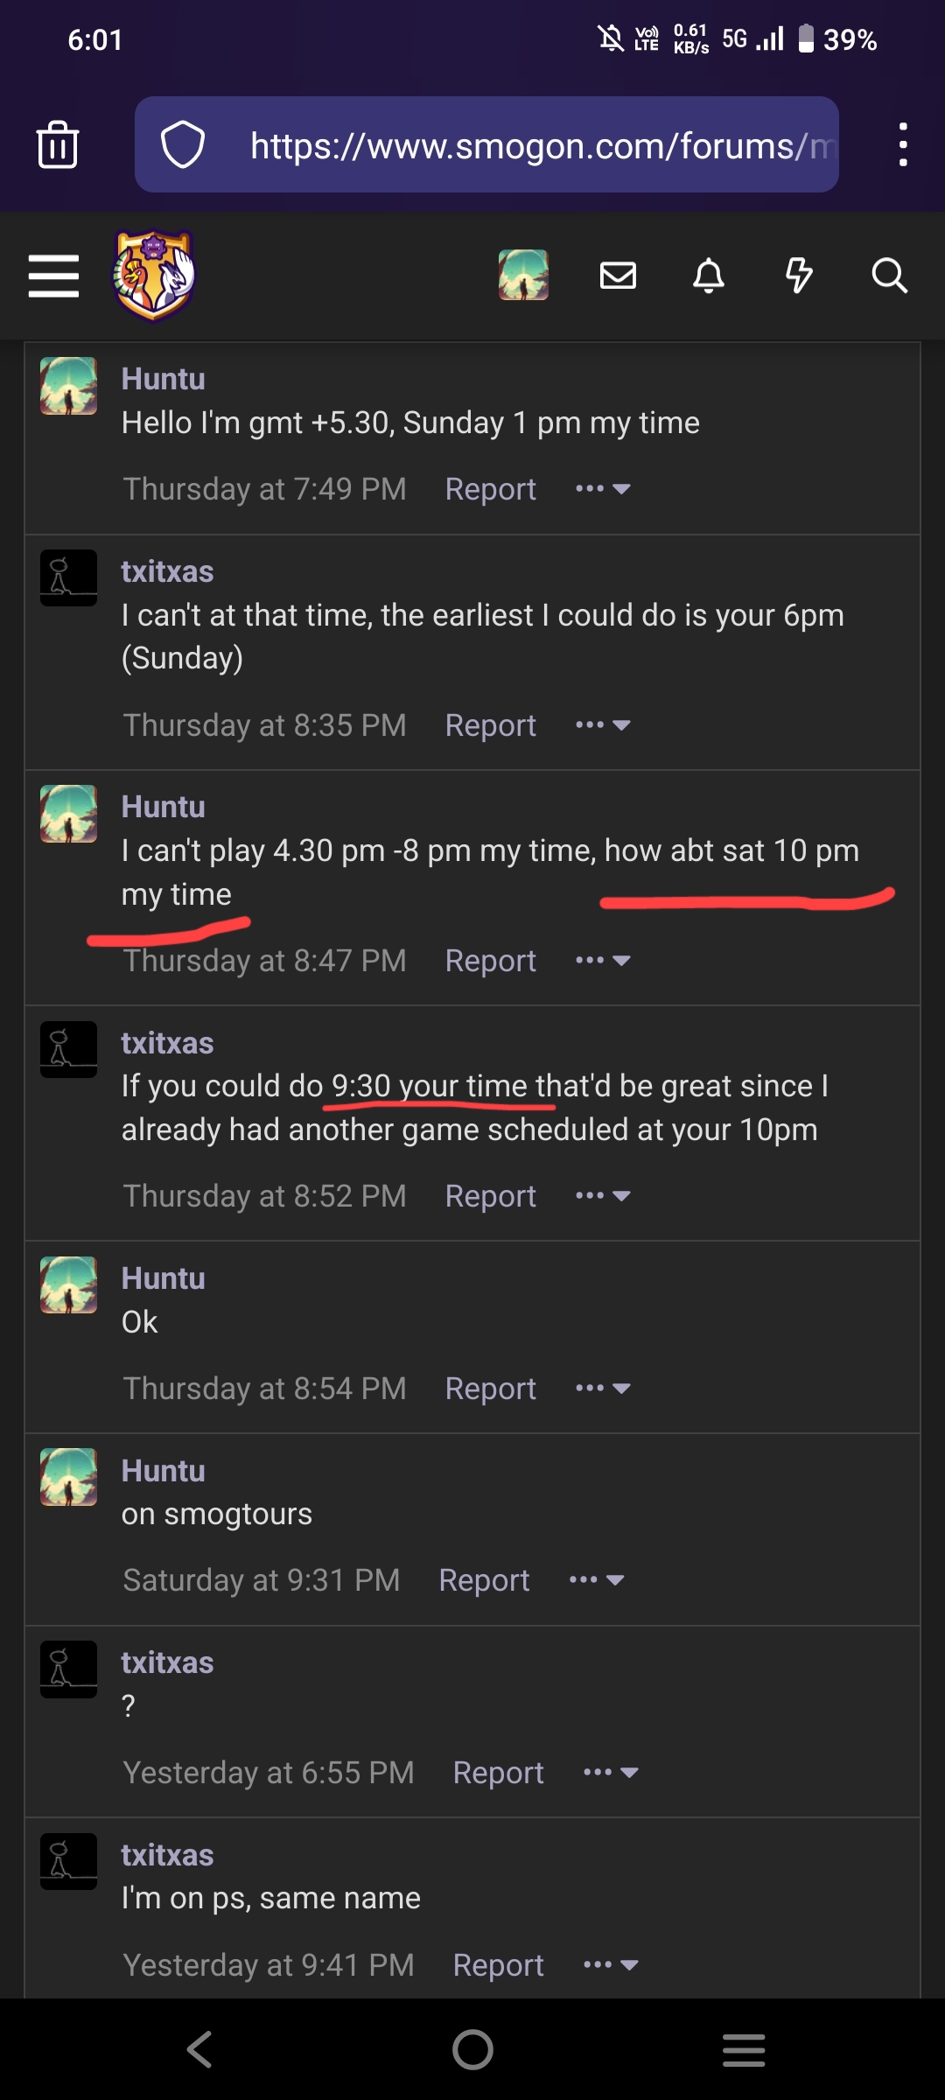Viewport: 945px width, 2100px height.
Task: Open the hamburger navigation menu
Action: tap(53, 276)
